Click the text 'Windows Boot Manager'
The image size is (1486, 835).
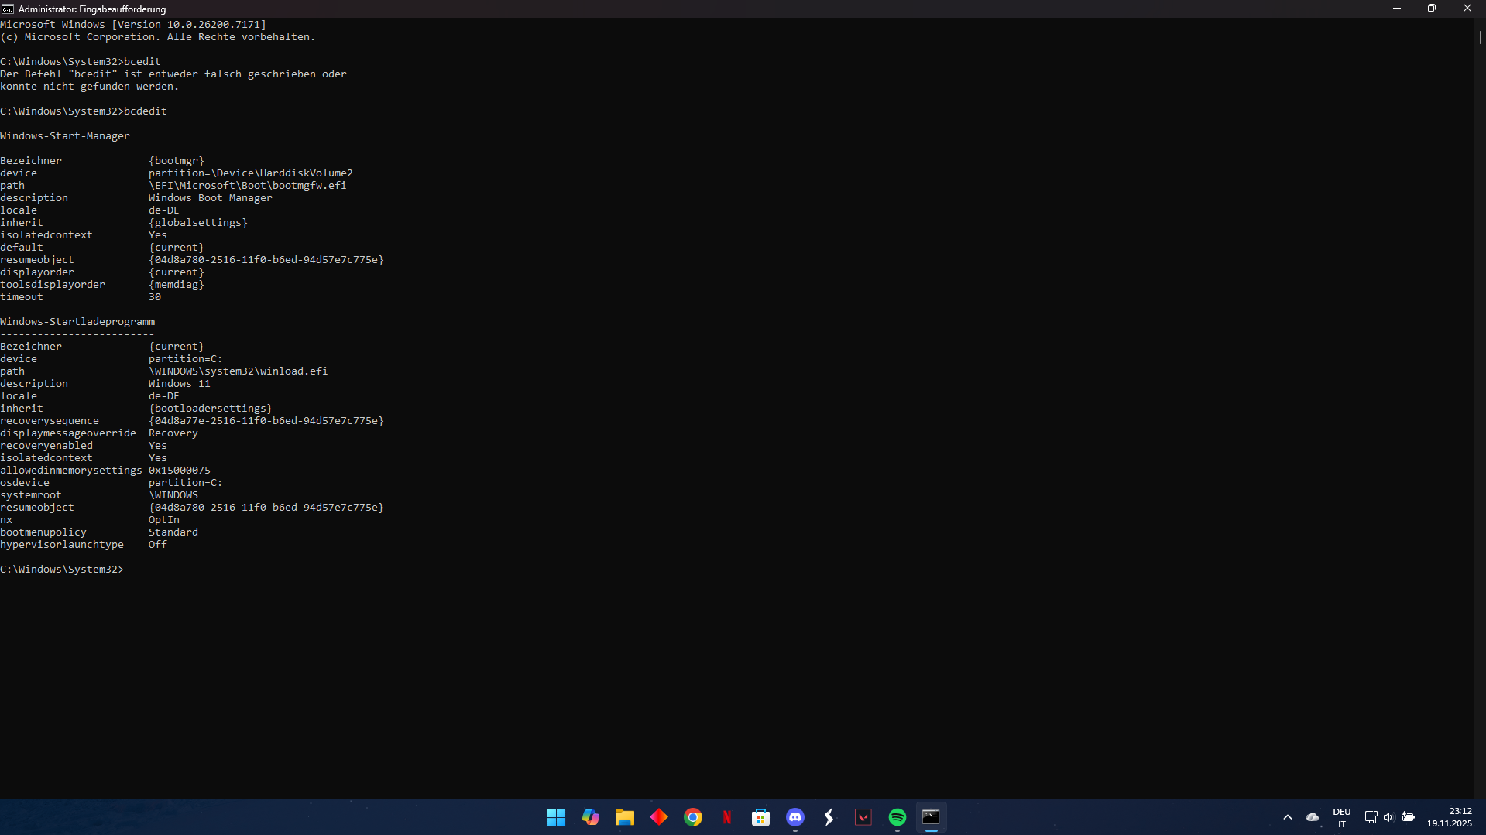coord(211,198)
